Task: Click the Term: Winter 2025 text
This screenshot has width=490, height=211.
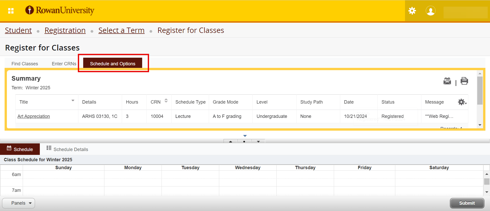Action: coord(31,88)
